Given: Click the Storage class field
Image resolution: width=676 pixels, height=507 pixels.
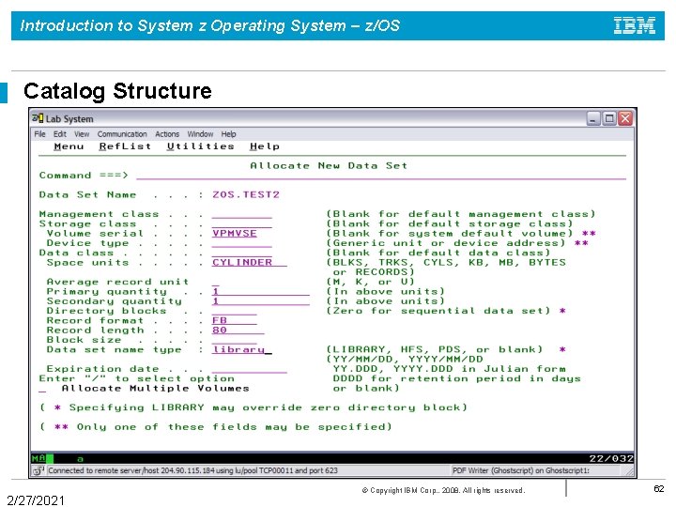Looking at the screenshot, I should click(x=242, y=223).
